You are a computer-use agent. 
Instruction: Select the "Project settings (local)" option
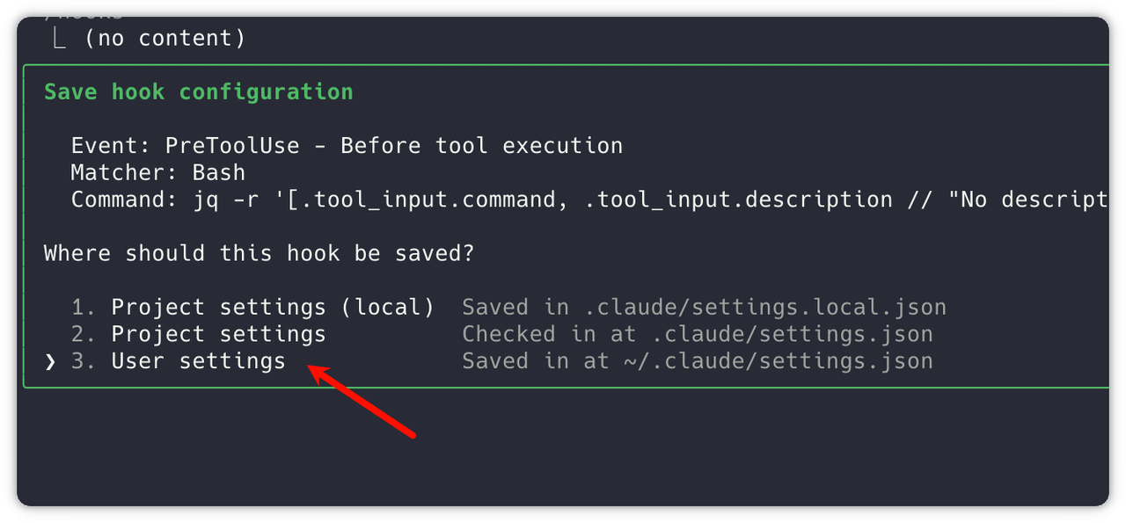pos(273,308)
